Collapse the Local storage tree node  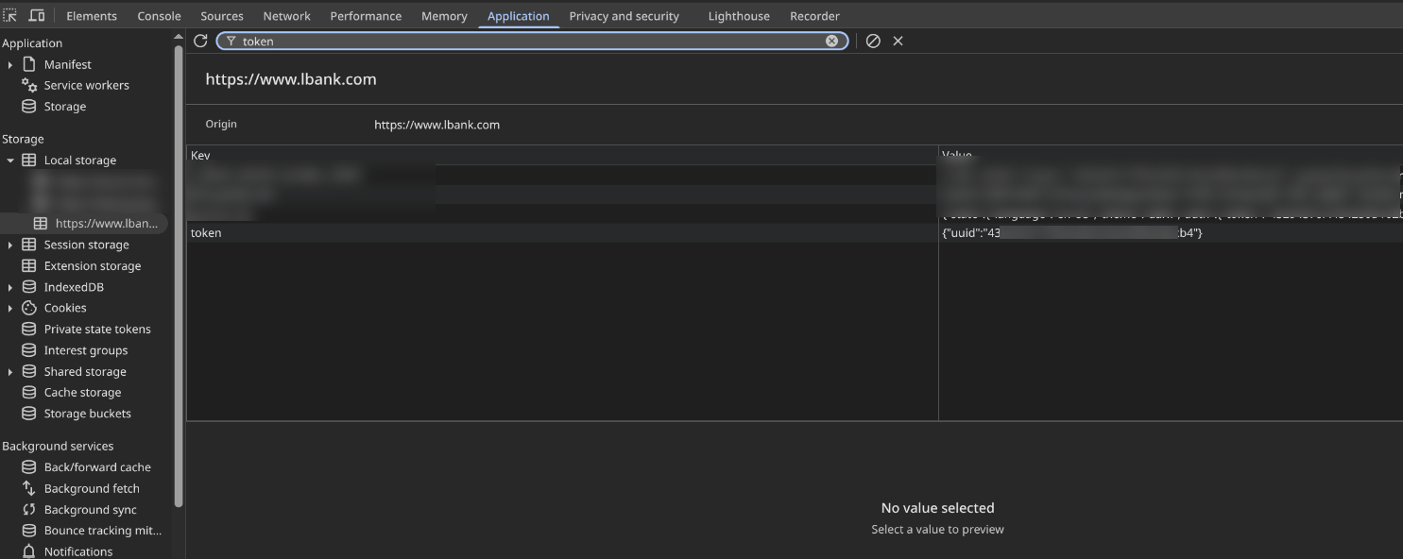click(10, 161)
